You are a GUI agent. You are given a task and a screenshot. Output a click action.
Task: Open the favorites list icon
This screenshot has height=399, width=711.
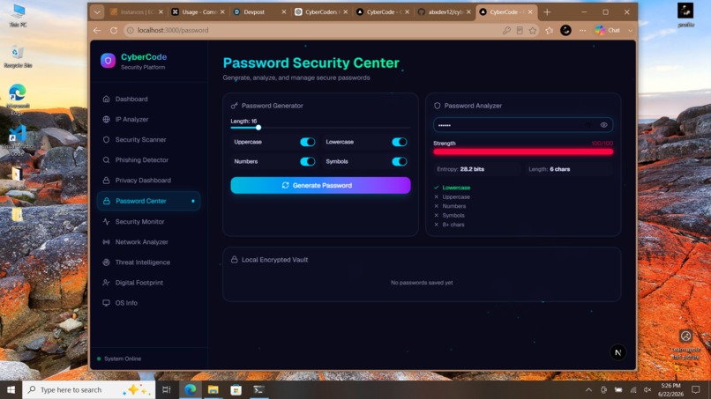point(549,30)
